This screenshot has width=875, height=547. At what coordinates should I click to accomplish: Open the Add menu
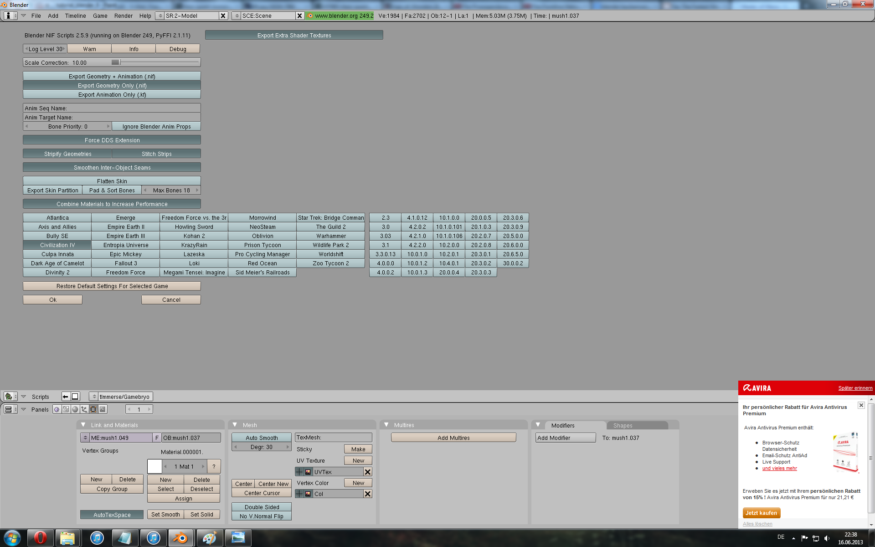coord(53,15)
